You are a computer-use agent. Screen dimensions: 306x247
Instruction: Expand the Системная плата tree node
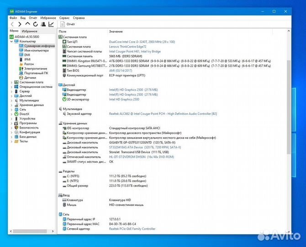(x=11, y=82)
